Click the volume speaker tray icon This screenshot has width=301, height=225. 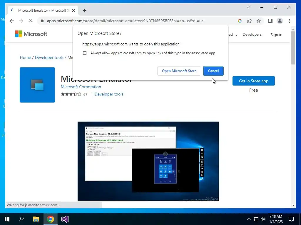[x=263, y=219]
